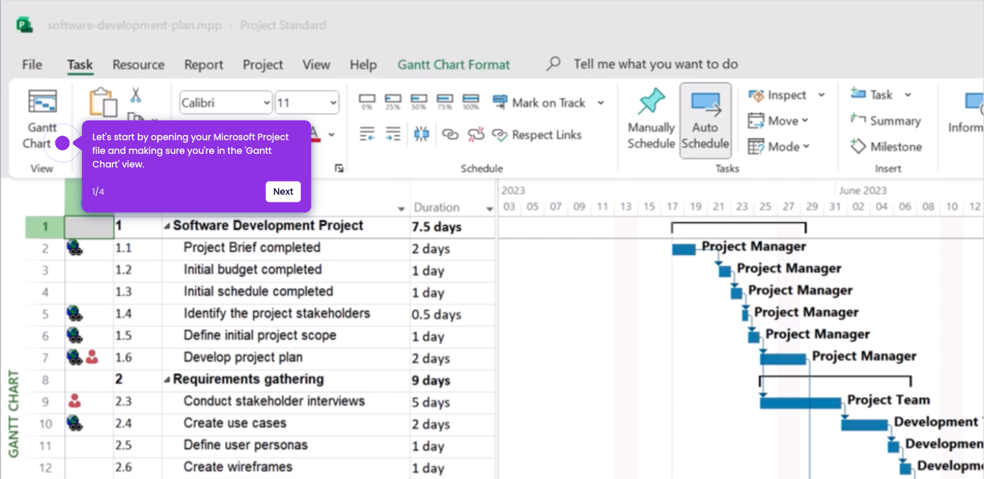Click the Unlink Tasks broken chain icon
The height and width of the screenshot is (479, 984).
[x=476, y=134]
